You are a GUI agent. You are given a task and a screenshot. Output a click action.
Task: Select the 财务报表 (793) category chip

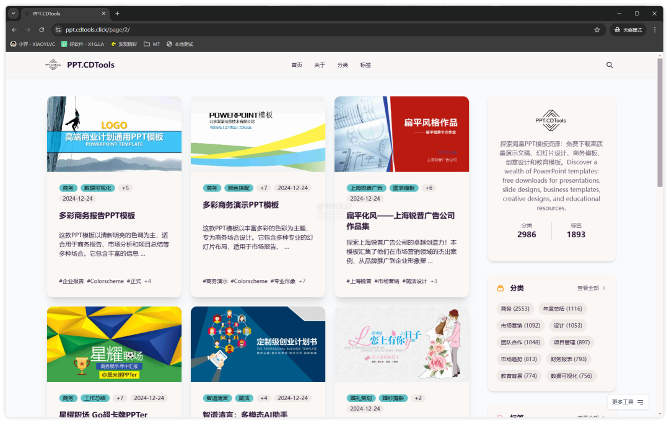568,359
